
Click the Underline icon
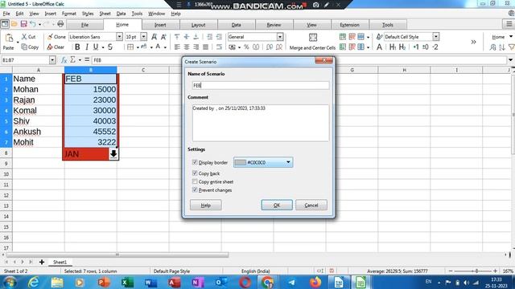coord(96,47)
